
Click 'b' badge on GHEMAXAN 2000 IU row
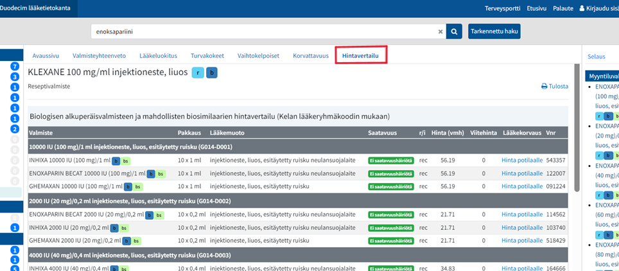pos(126,241)
